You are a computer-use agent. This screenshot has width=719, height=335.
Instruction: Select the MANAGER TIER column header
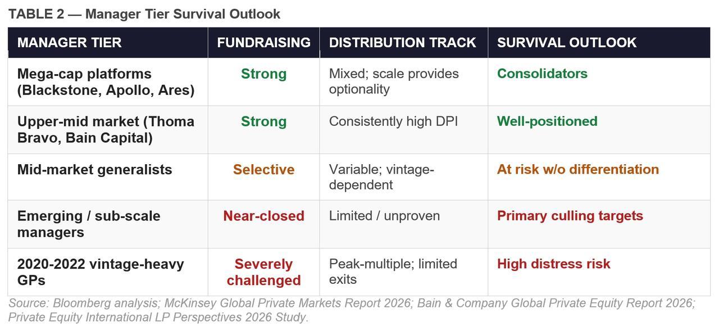click(x=69, y=43)
